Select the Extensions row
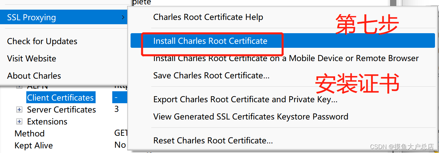This screenshot has width=439, height=153. 47,121
